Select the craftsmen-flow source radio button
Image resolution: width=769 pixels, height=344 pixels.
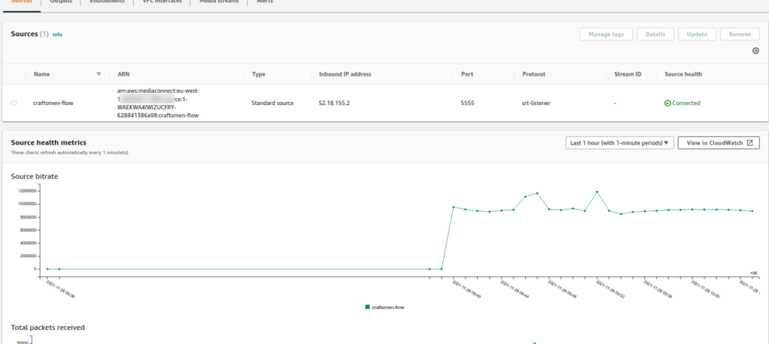(x=14, y=103)
